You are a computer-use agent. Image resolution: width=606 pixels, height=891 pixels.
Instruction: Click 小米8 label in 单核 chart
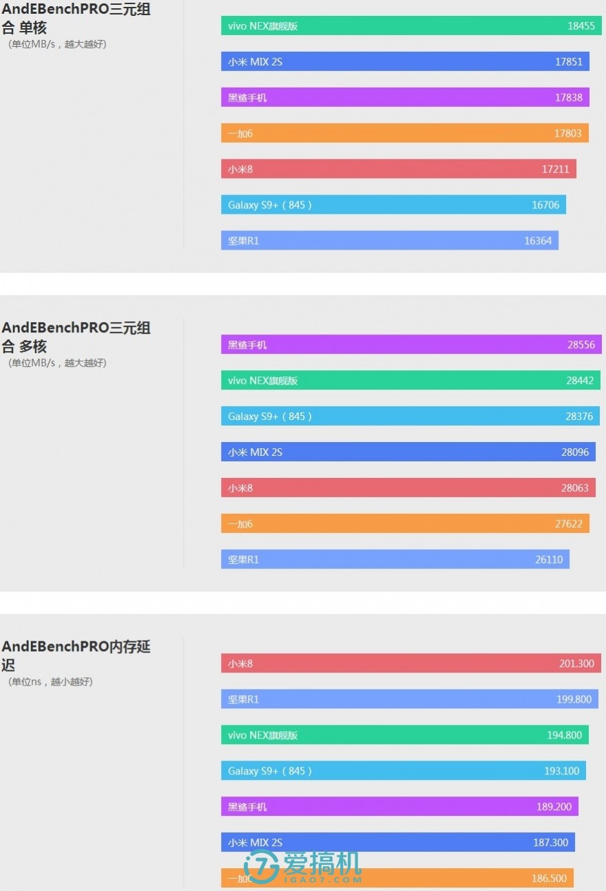(x=240, y=169)
